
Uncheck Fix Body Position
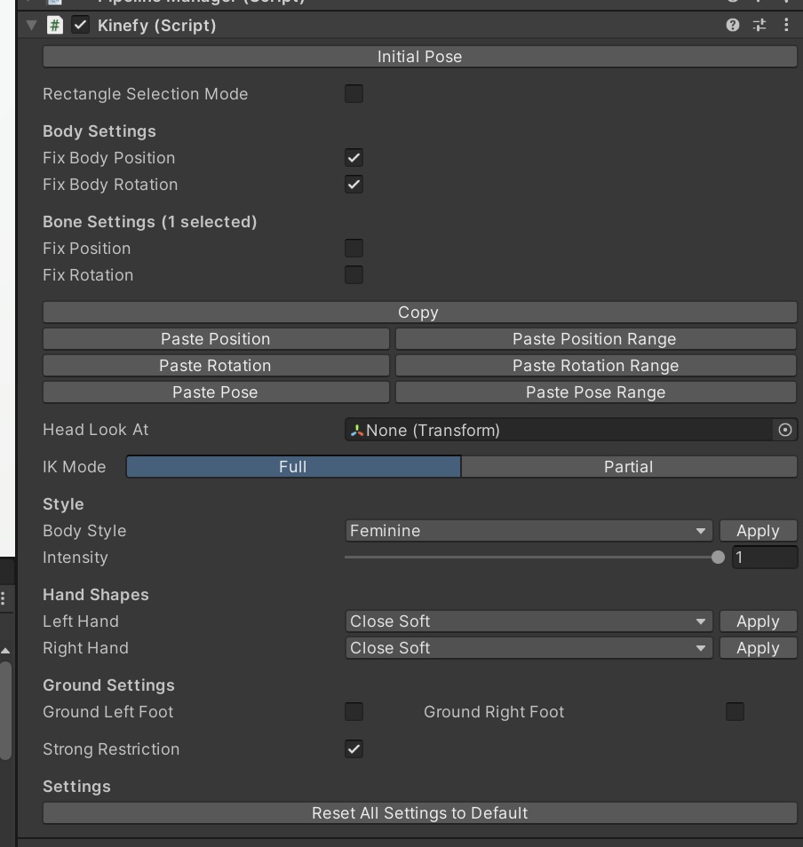point(354,157)
